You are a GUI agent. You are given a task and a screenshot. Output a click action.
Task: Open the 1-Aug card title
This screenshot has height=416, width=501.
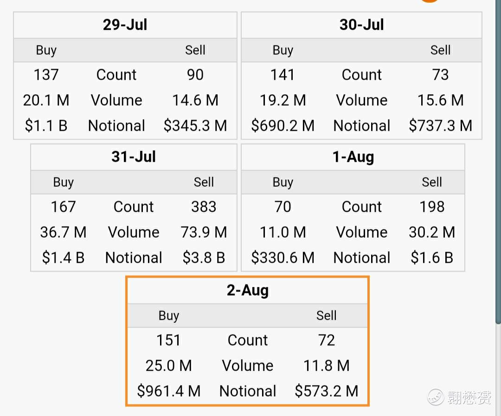pyautogui.click(x=353, y=157)
